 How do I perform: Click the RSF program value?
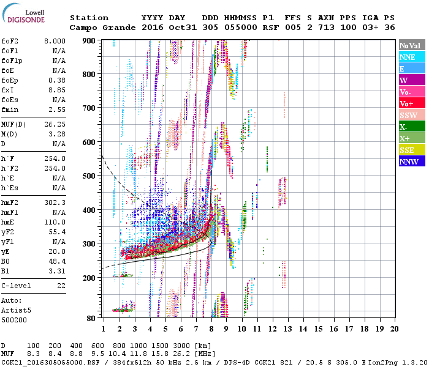(271, 28)
